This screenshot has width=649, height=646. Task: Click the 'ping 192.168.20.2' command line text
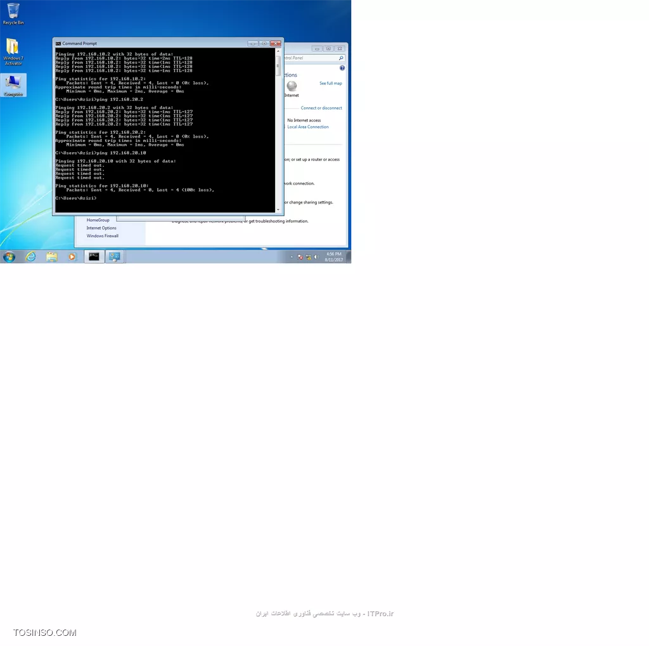tap(120, 100)
